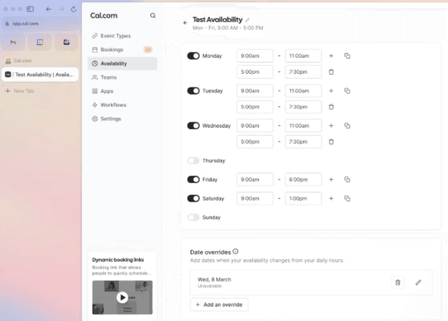Copy Saturday's times to other days
Image resolution: width=448 pixels, height=321 pixels.
tap(347, 198)
